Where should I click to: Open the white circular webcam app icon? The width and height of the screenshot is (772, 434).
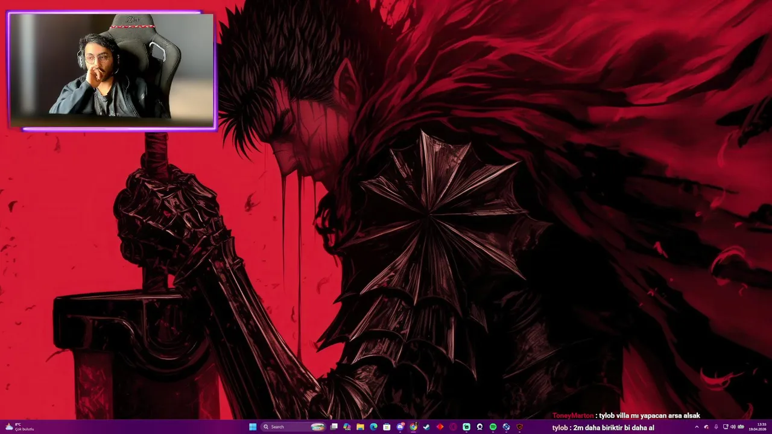pyautogui.click(x=479, y=427)
